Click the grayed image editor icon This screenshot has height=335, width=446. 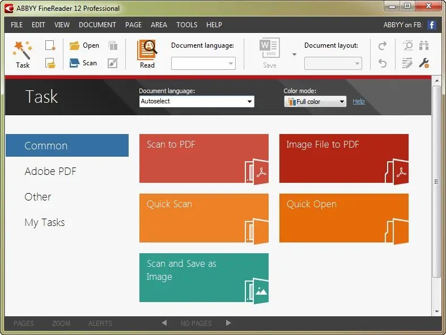pos(113,63)
